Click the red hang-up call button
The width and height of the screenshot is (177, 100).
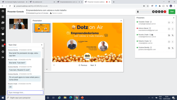165,12
